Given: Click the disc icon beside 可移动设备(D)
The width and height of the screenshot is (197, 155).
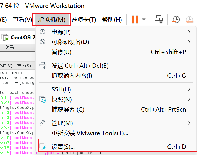Looking at the screenshot, I should coord(42,42).
